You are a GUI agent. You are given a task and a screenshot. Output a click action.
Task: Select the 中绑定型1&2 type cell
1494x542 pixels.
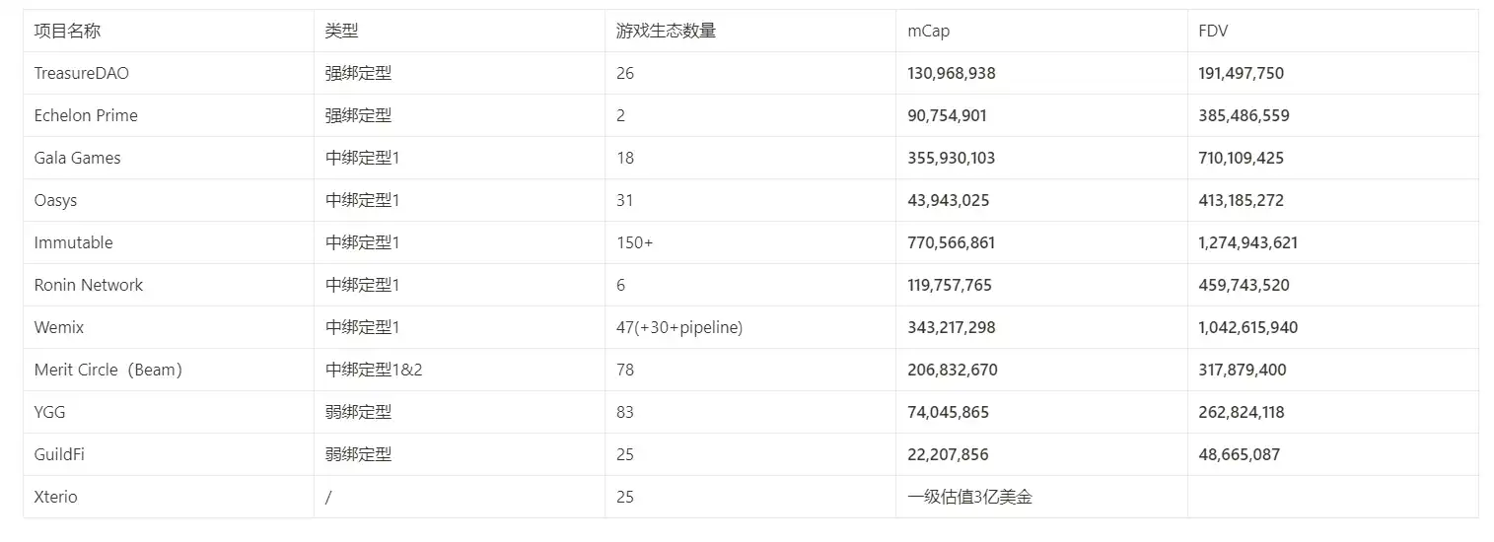380,370
